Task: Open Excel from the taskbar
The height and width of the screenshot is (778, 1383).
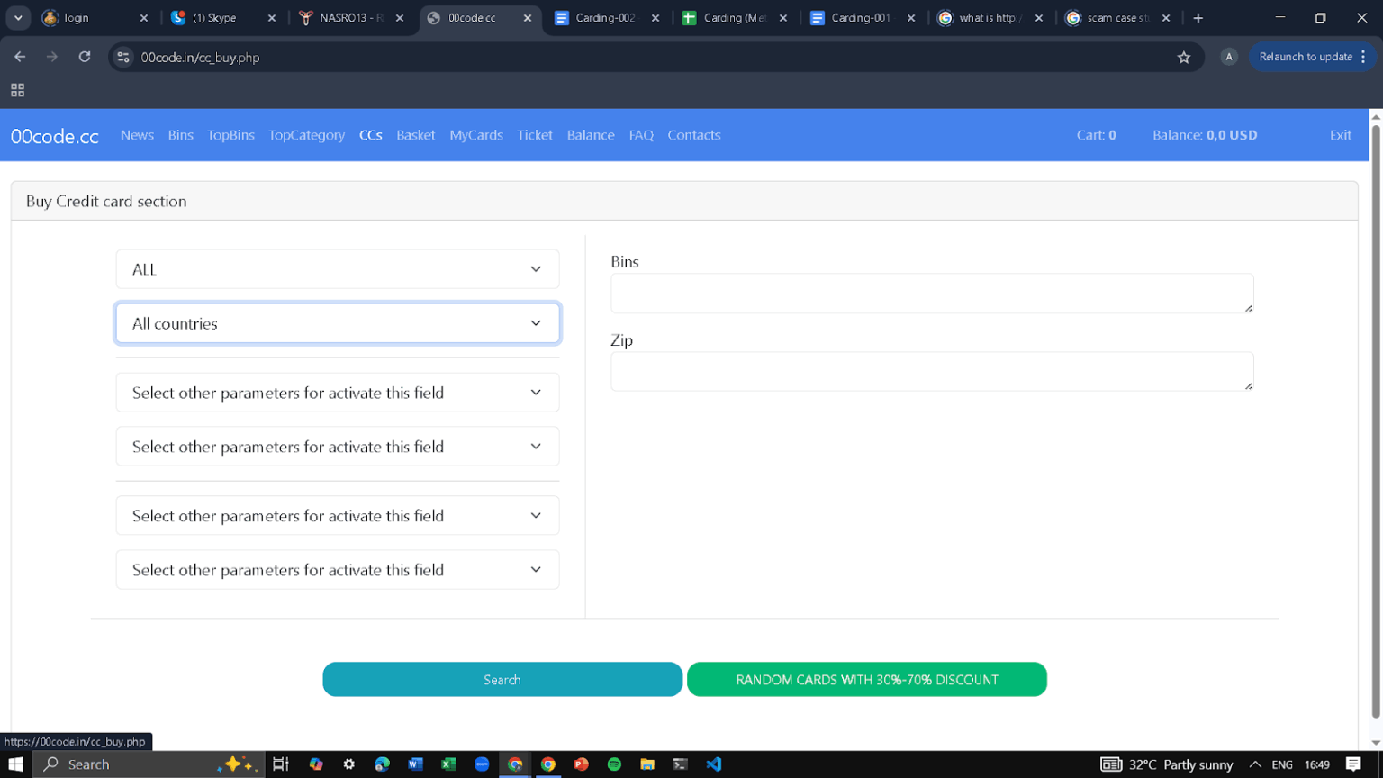Action: click(448, 764)
